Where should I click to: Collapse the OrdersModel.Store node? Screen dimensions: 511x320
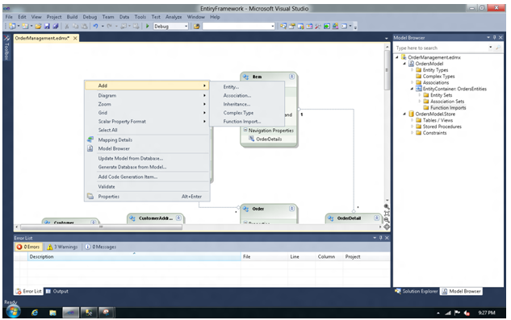pos(404,114)
